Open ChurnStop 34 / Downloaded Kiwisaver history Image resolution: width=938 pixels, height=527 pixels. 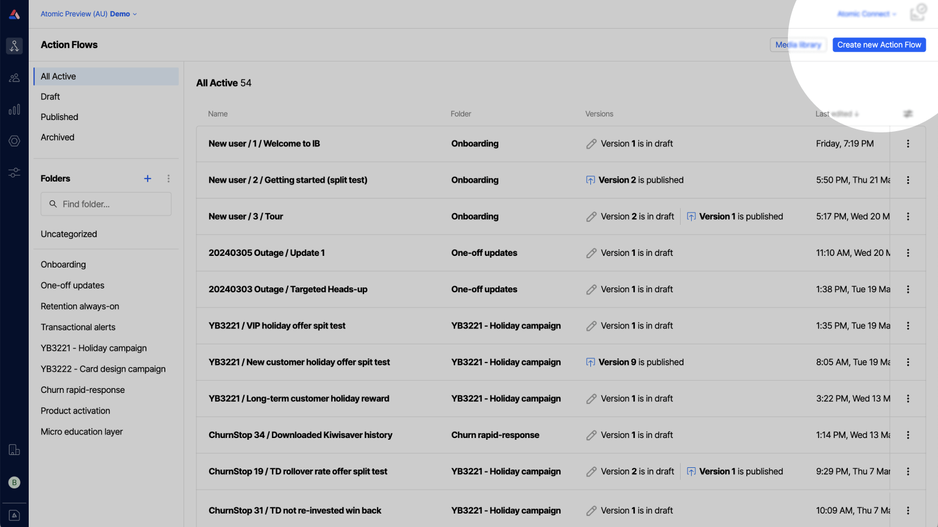pos(300,435)
